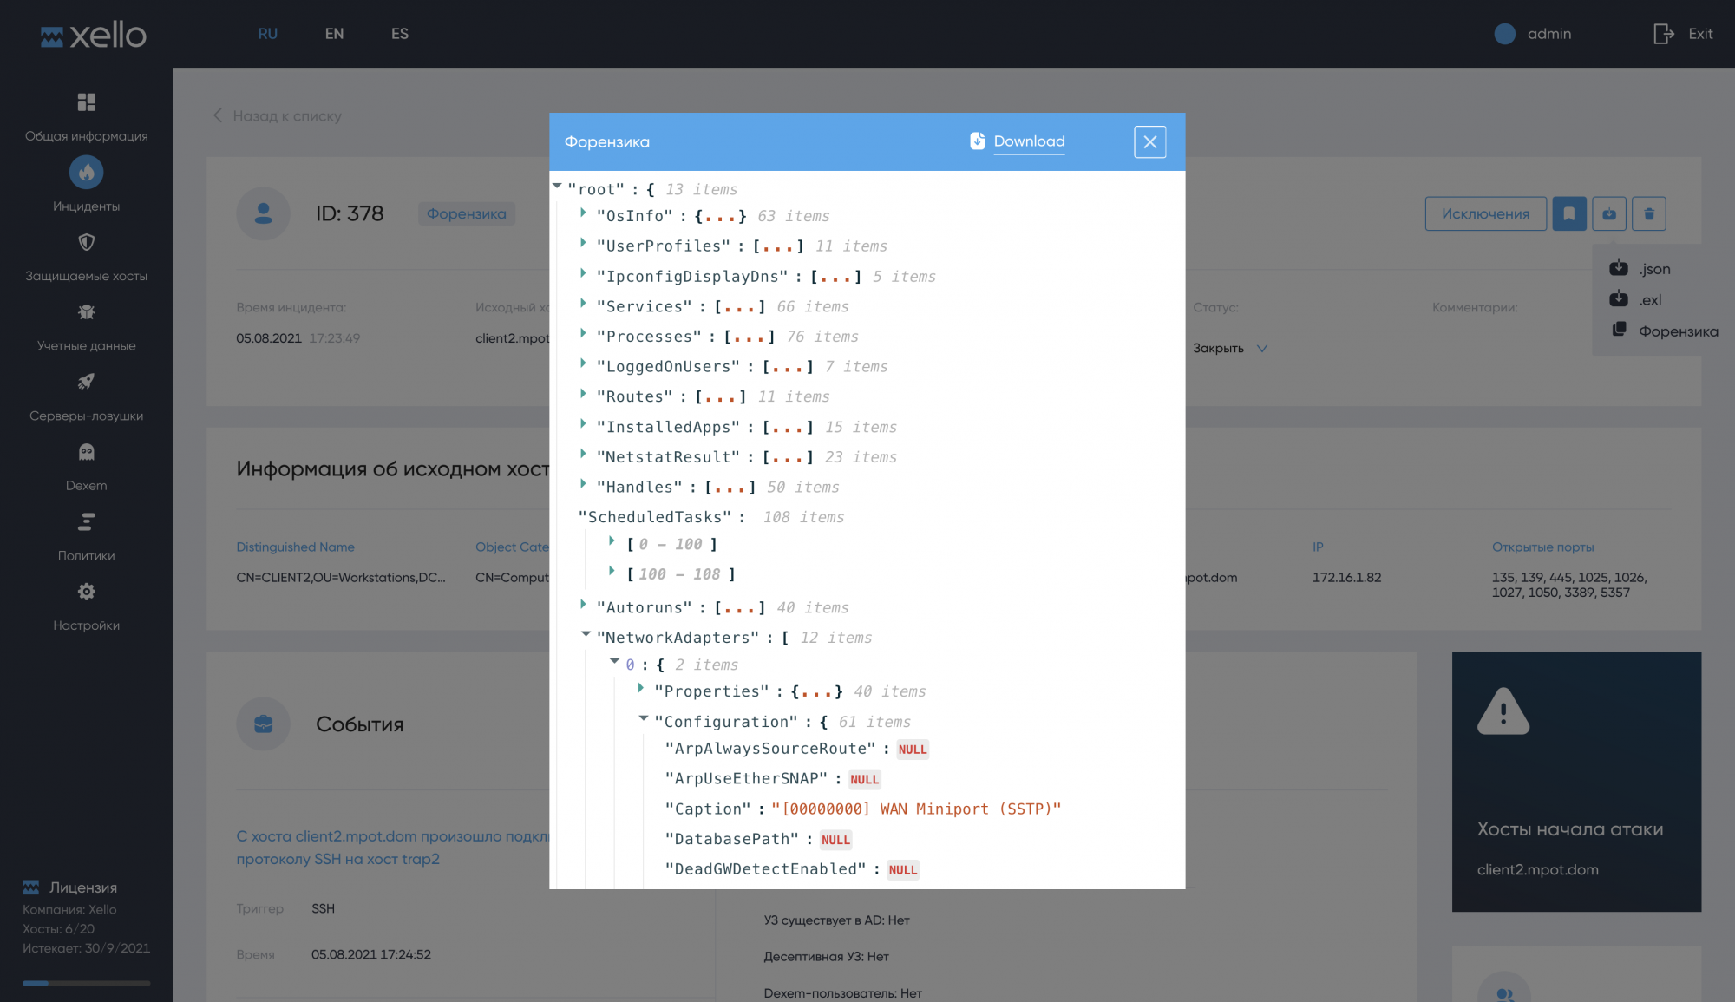Open the General information dashboard icon
The width and height of the screenshot is (1735, 1002).
pyautogui.click(x=86, y=102)
